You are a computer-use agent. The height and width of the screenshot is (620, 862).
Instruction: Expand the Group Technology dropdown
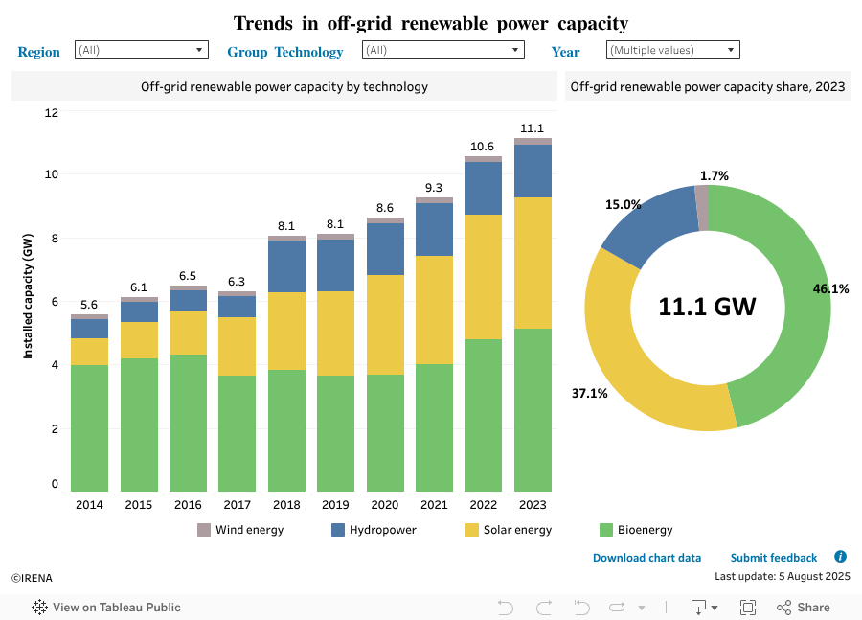click(442, 50)
